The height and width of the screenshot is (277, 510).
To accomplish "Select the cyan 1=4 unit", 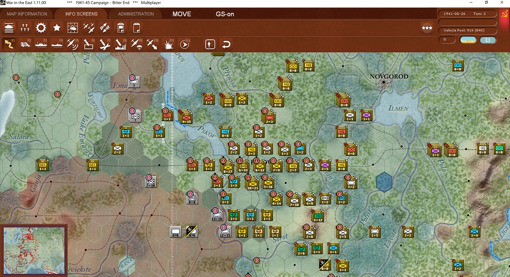I will point(474,231).
